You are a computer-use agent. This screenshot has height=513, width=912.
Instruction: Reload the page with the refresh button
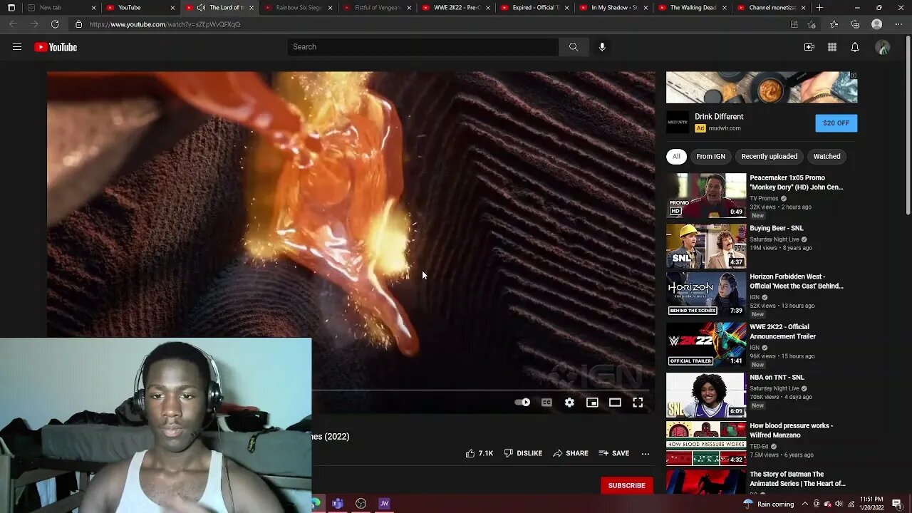(x=55, y=24)
